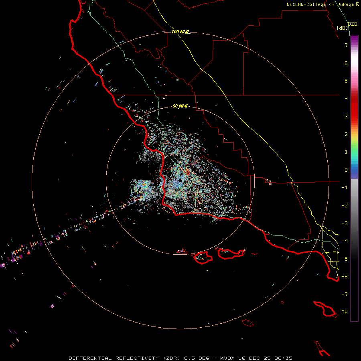This screenshot has height=361, width=361.
Task: Click the NEXLAB-College of DuPage credit text
Action: coord(320,4)
